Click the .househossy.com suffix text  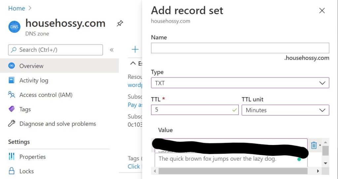click(x=307, y=58)
